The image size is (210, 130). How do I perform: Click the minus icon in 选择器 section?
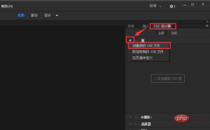click(136, 124)
